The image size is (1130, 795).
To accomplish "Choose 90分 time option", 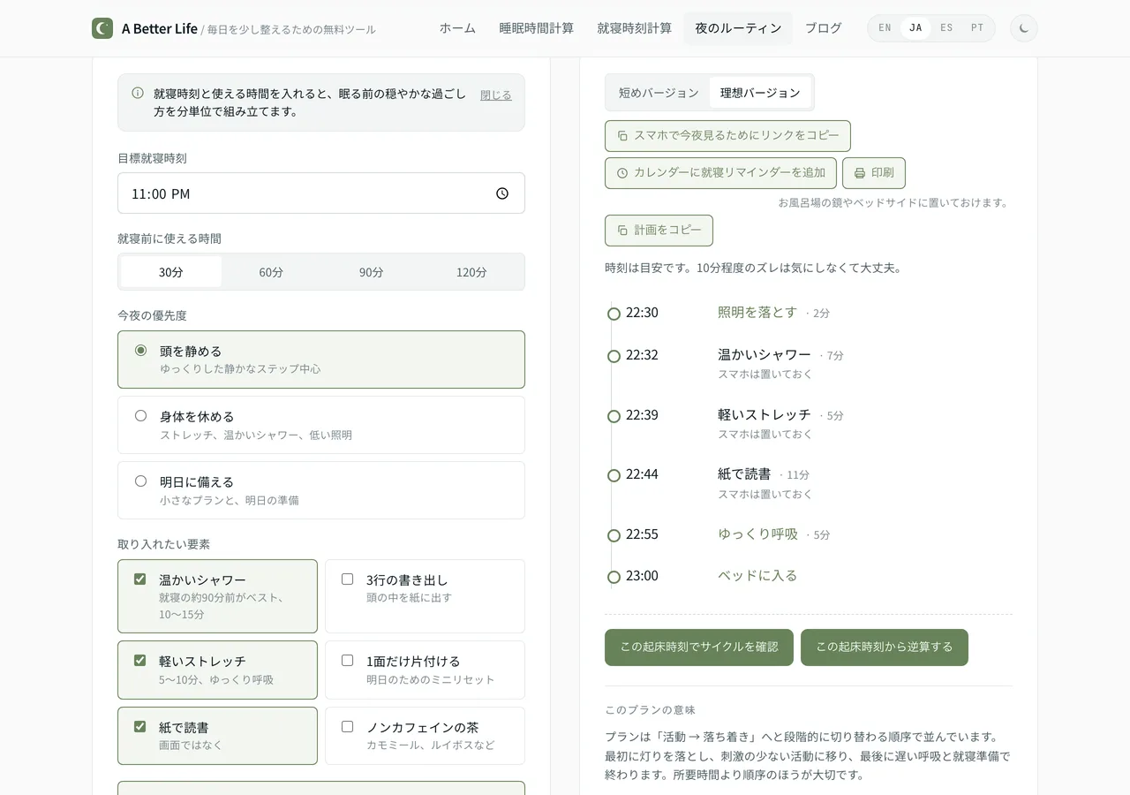I will (x=372, y=272).
